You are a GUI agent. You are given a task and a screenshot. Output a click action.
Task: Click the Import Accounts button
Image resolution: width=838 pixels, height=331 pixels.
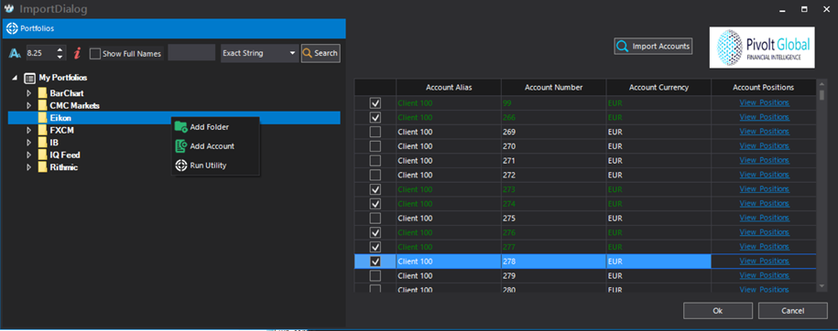point(654,47)
